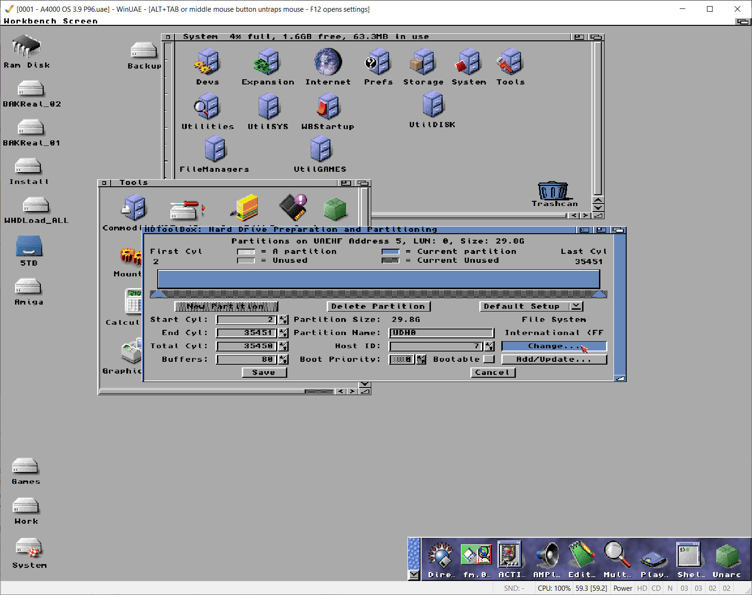Click the Buffers input field
This screenshot has width=752, height=595.
tap(247, 359)
